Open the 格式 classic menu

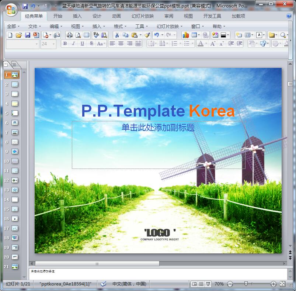[x=120, y=27]
